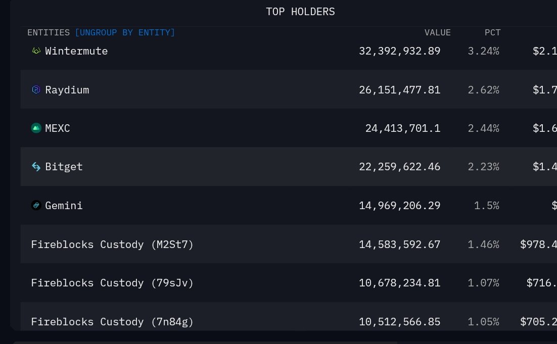Open the Wintermute entity name
The width and height of the screenshot is (557, 344).
click(x=76, y=51)
